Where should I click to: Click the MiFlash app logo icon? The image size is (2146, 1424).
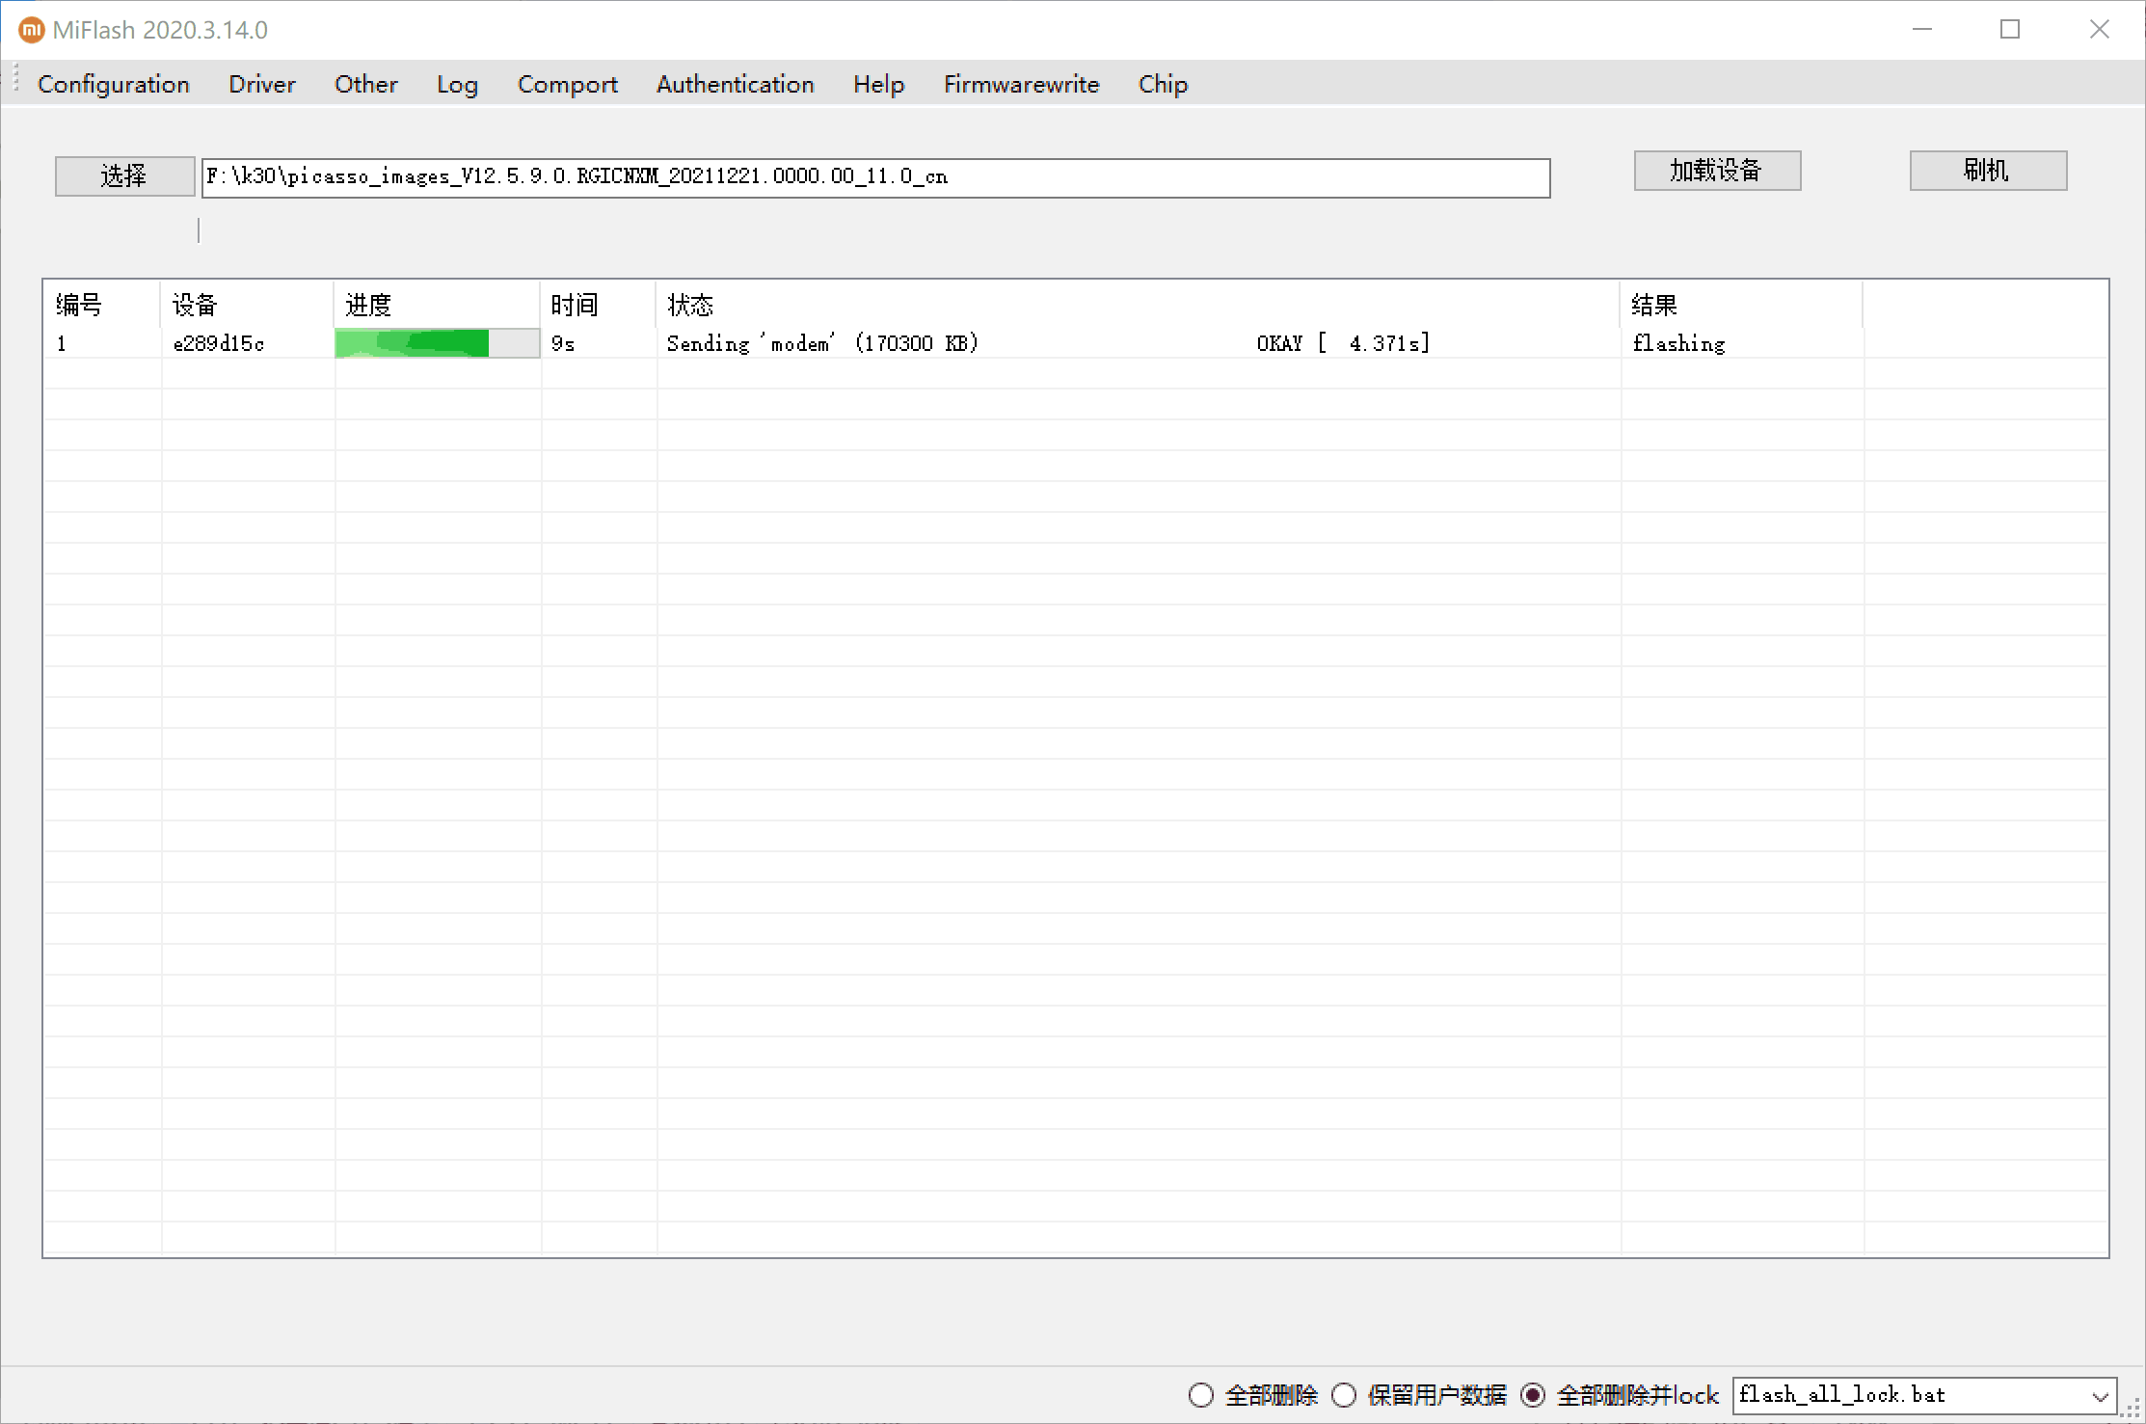31,30
